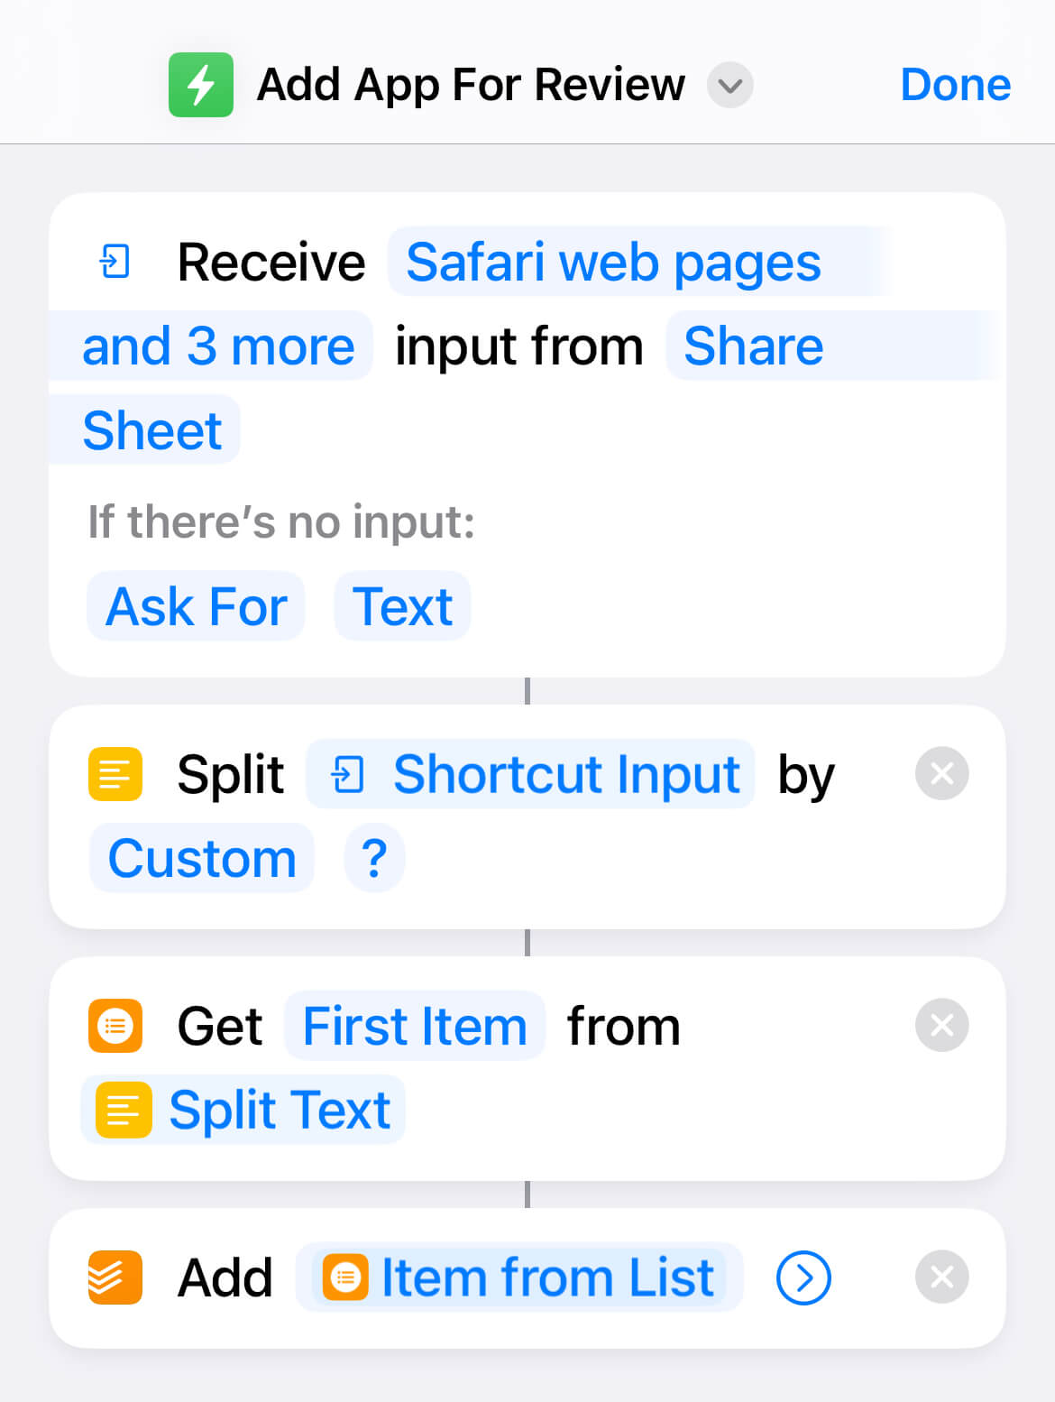The width and height of the screenshot is (1055, 1402).
Task: Tap the green shortcut icon in header
Action: (200, 85)
